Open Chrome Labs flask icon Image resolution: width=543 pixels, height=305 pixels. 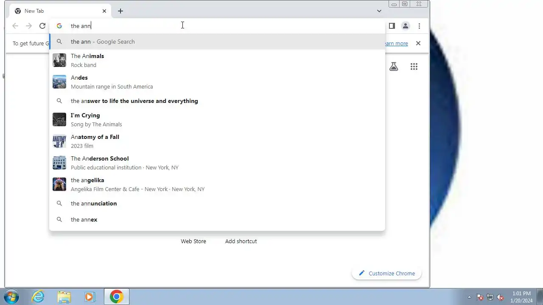pos(394,67)
